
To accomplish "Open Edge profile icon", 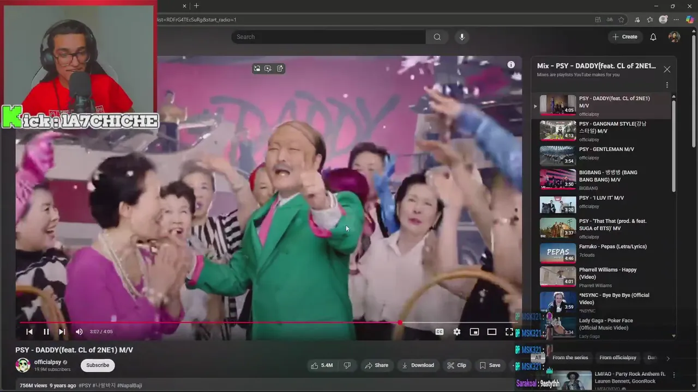I will (x=663, y=20).
